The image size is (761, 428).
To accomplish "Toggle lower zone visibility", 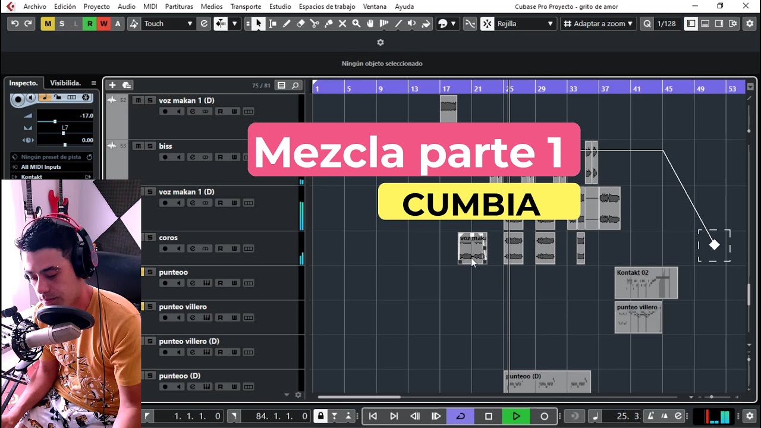I will point(705,24).
